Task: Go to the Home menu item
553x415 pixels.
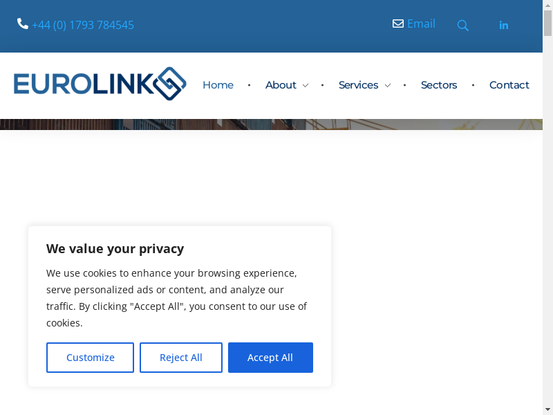Action: [x=218, y=85]
